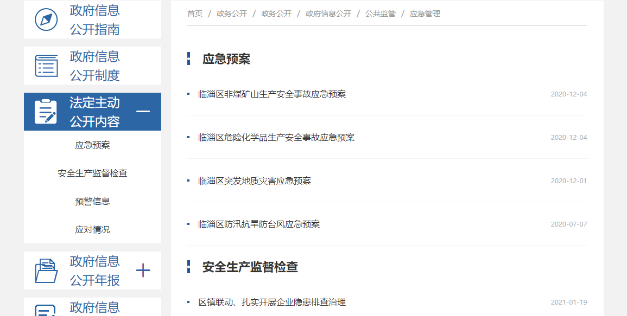Image resolution: width=627 pixels, height=316 pixels.
Task: Click the compass icon for 政府信息公开指南
Action: [x=46, y=20]
